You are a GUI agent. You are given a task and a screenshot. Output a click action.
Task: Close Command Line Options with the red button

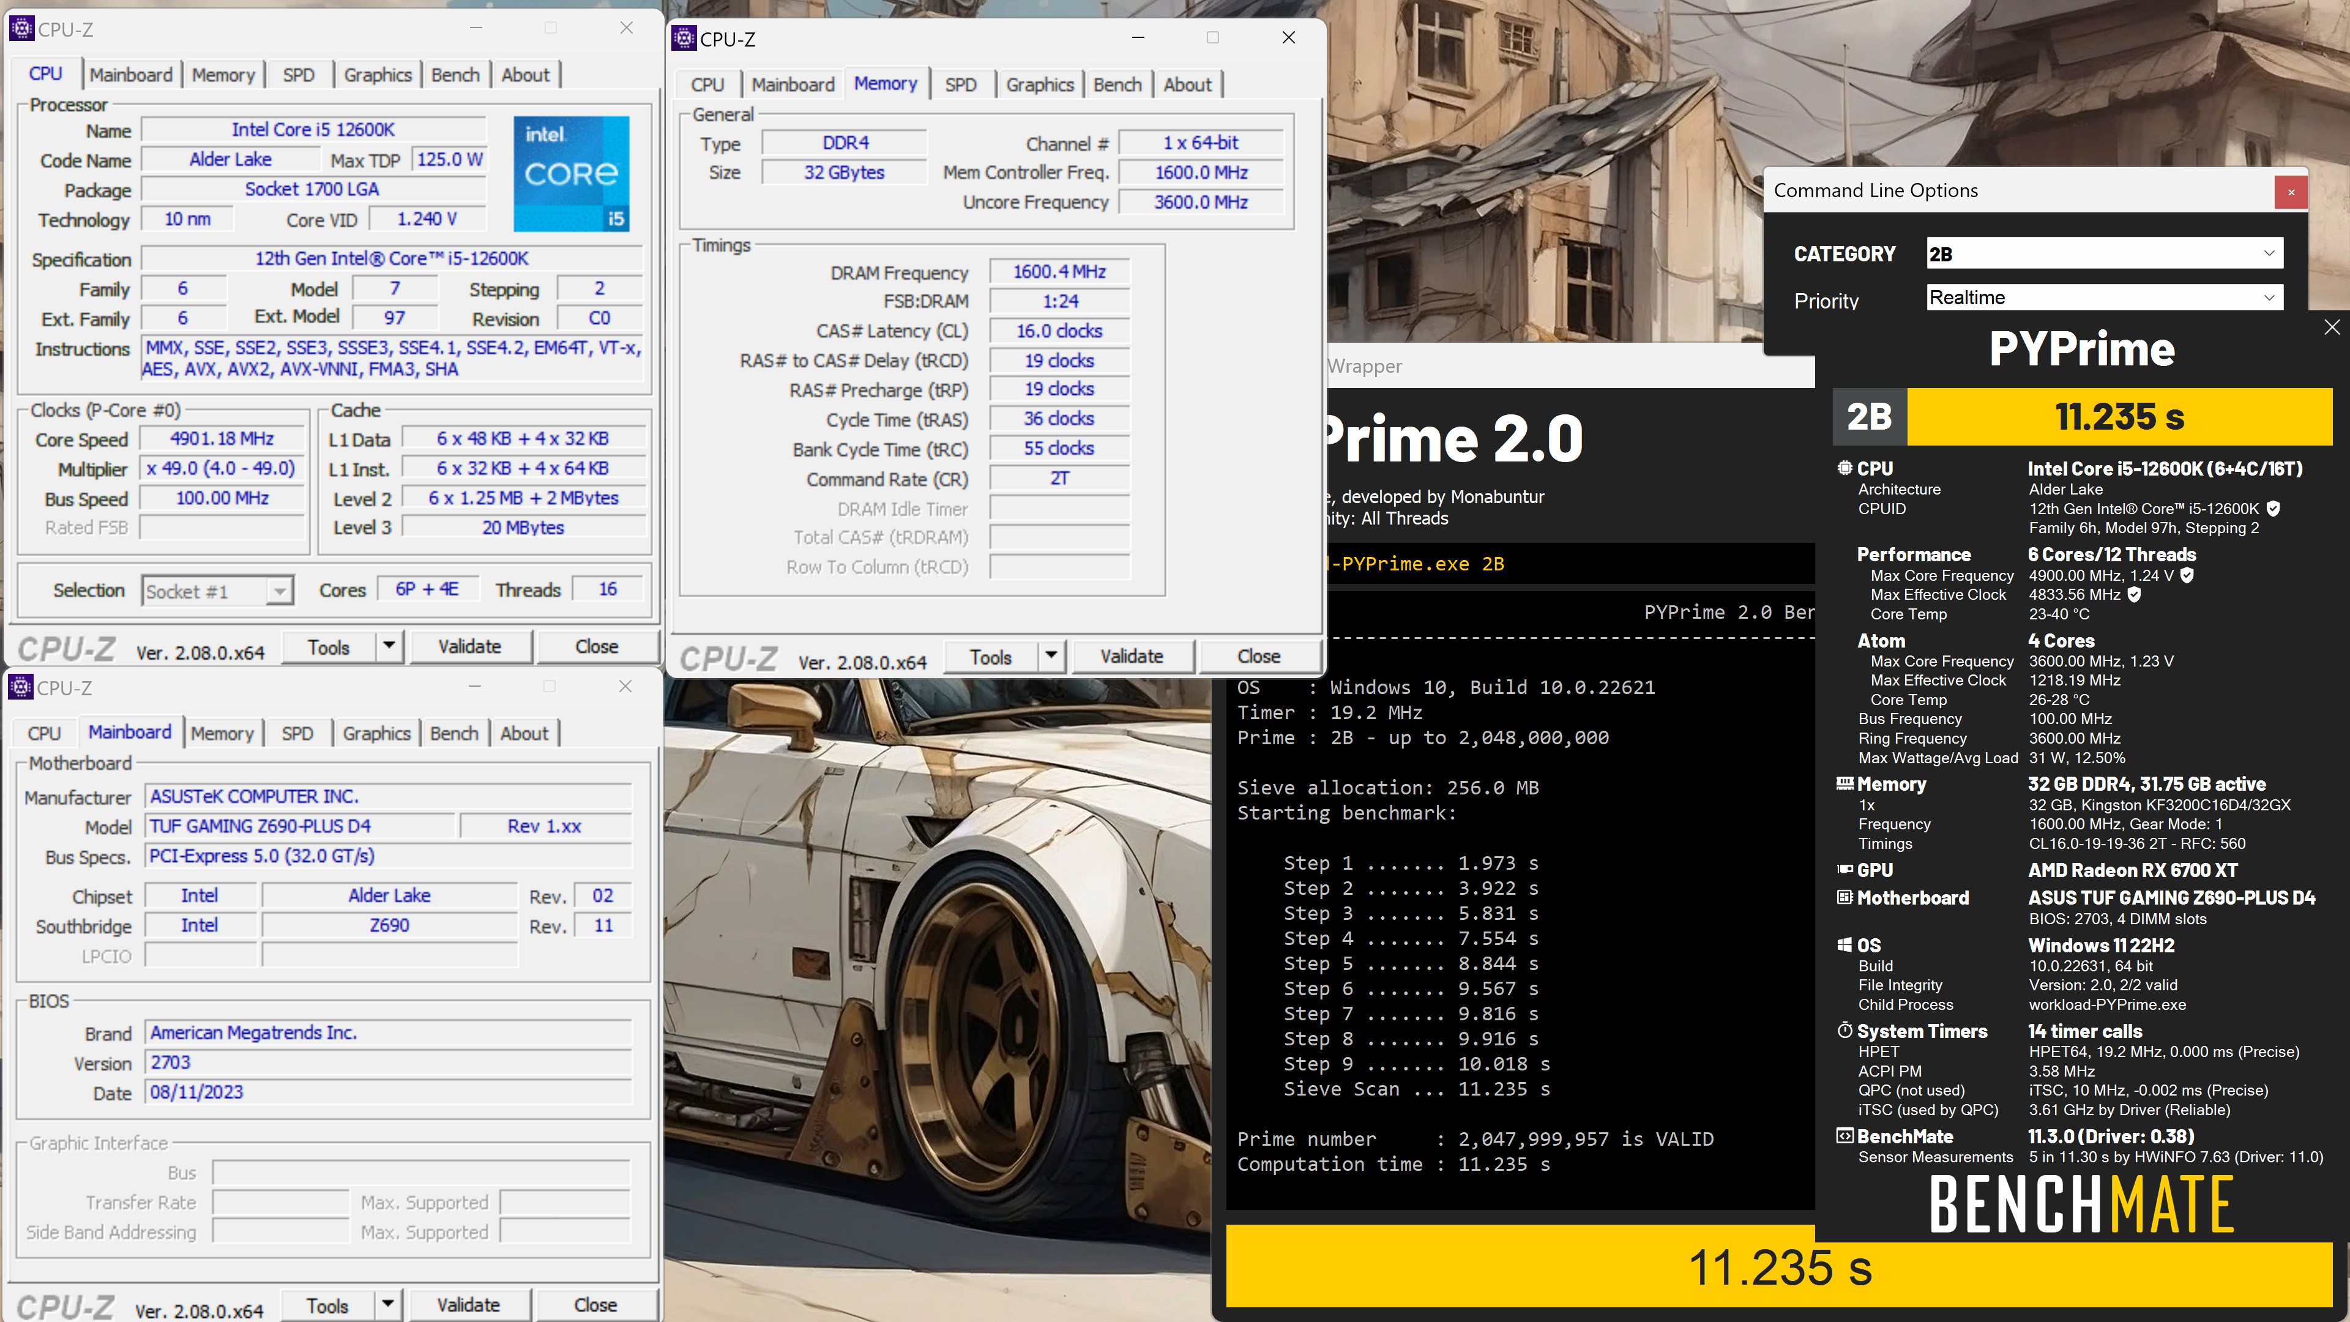point(2291,192)
